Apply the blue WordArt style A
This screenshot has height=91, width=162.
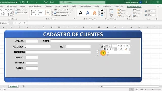88,13
